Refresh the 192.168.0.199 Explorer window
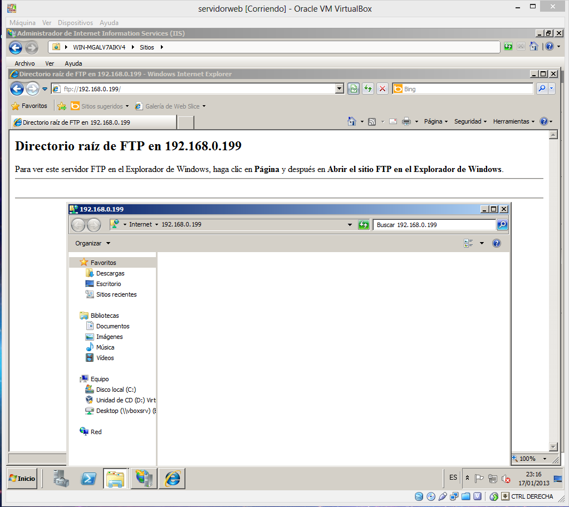This screenshot has height=507, width=569. tap(363, 225)
